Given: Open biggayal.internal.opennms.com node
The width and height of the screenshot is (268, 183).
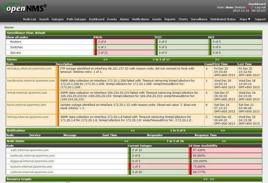Looking at the screenshot, I should [32, 161].
